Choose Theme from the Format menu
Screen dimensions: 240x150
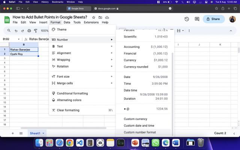pos(82,30)
